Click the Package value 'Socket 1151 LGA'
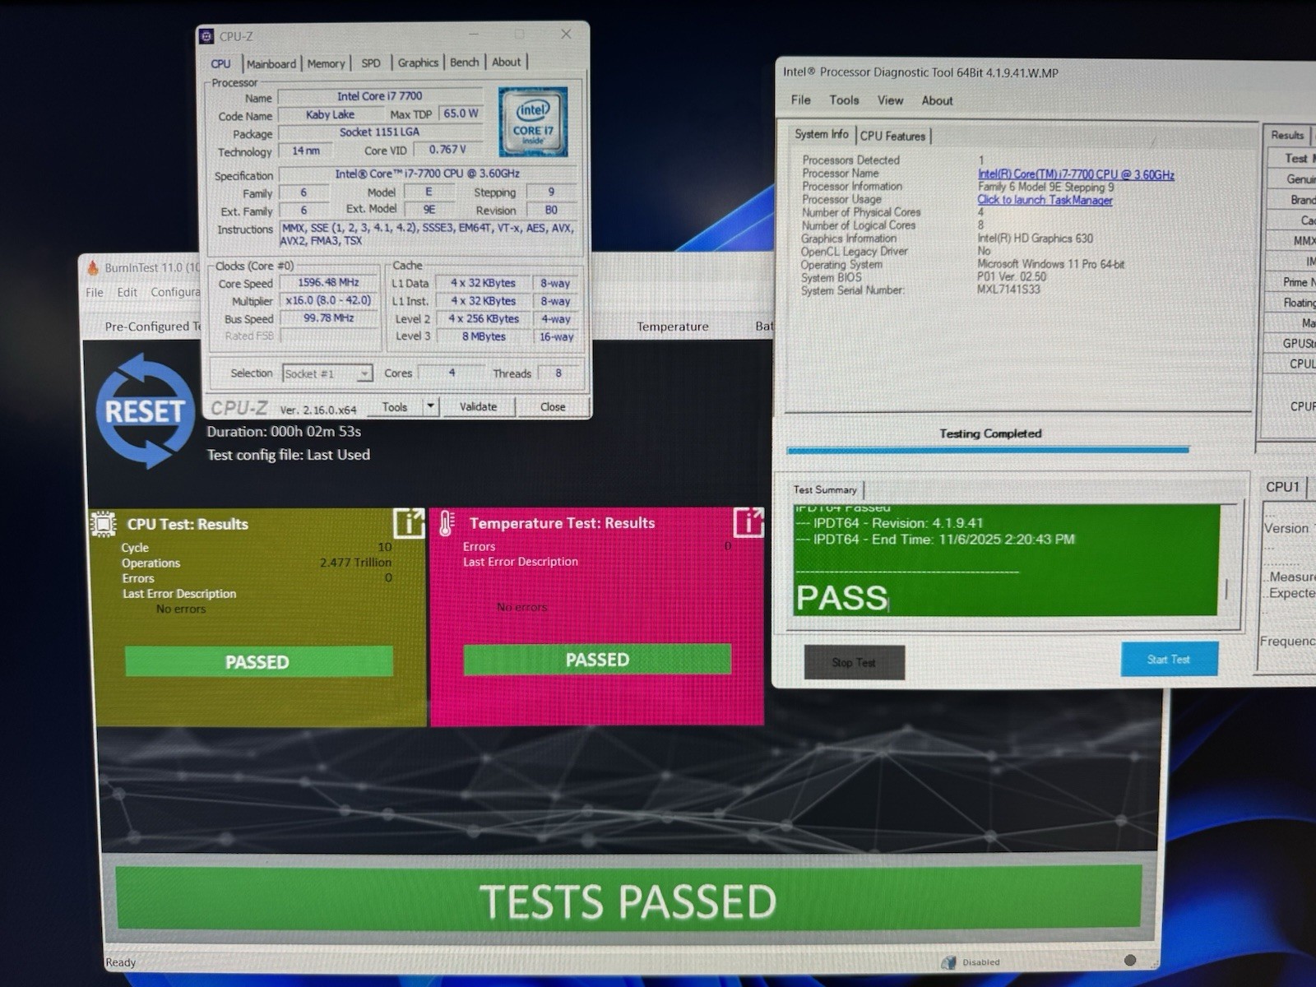The image size is (1316, 987). [379, 132]
